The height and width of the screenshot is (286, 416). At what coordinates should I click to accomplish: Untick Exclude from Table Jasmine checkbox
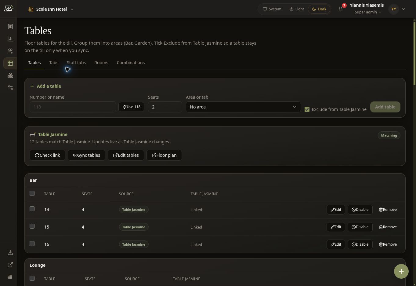coord(307,109)
